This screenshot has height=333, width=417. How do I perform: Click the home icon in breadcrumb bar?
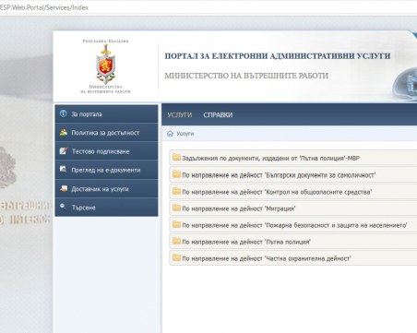[170, 134]
